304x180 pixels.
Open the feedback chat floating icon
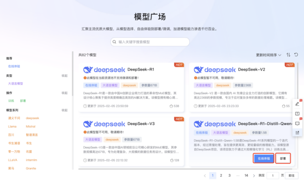click(297, 123)
